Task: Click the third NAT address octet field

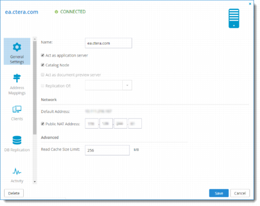Action: point(120,124)
